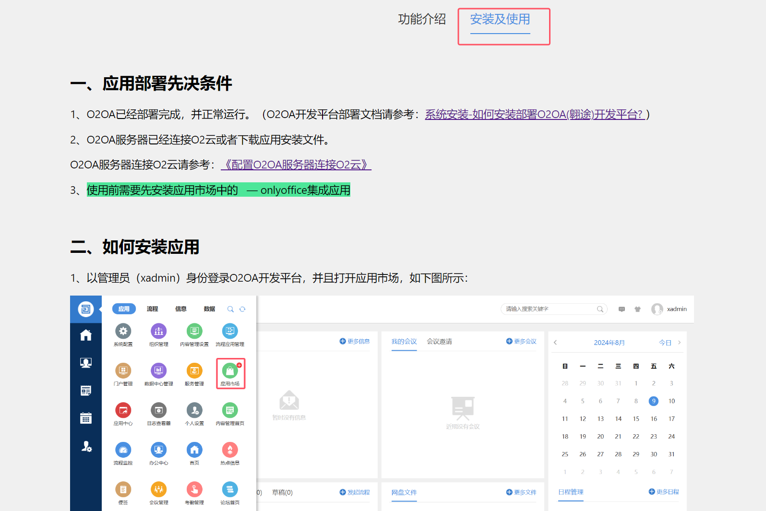Open the 服务管理 app icon
The height and width of the screenshot is (511, 766).
[194, 370]
